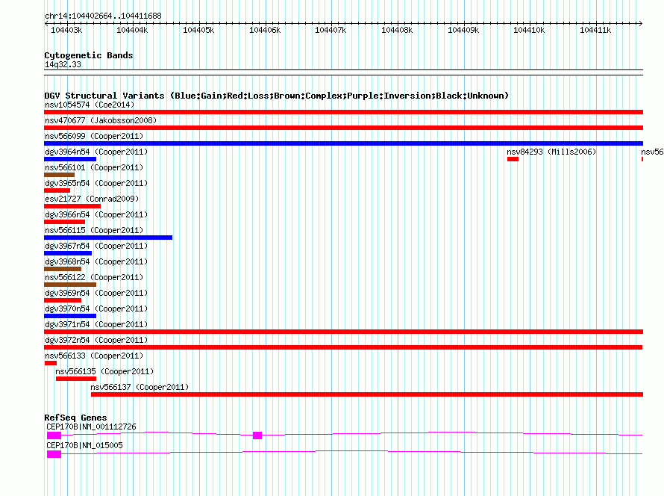Open the nsv566101 (Cooper2011) label
664x496 pixels.
(x=94, y=167)
